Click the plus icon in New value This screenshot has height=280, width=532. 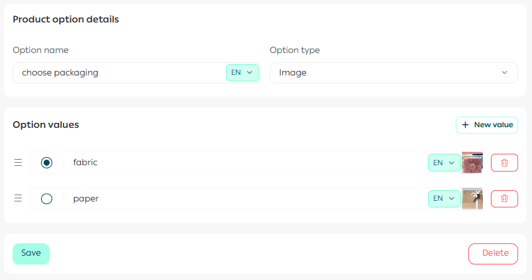tap(465, 125)
